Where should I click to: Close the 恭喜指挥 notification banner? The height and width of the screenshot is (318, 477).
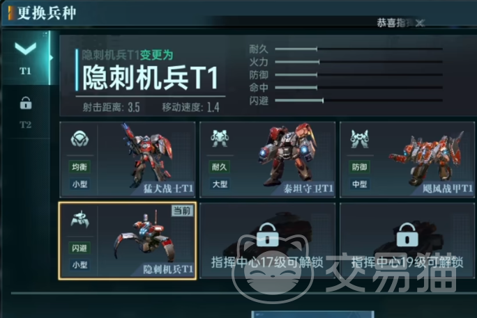click(420, 23)
